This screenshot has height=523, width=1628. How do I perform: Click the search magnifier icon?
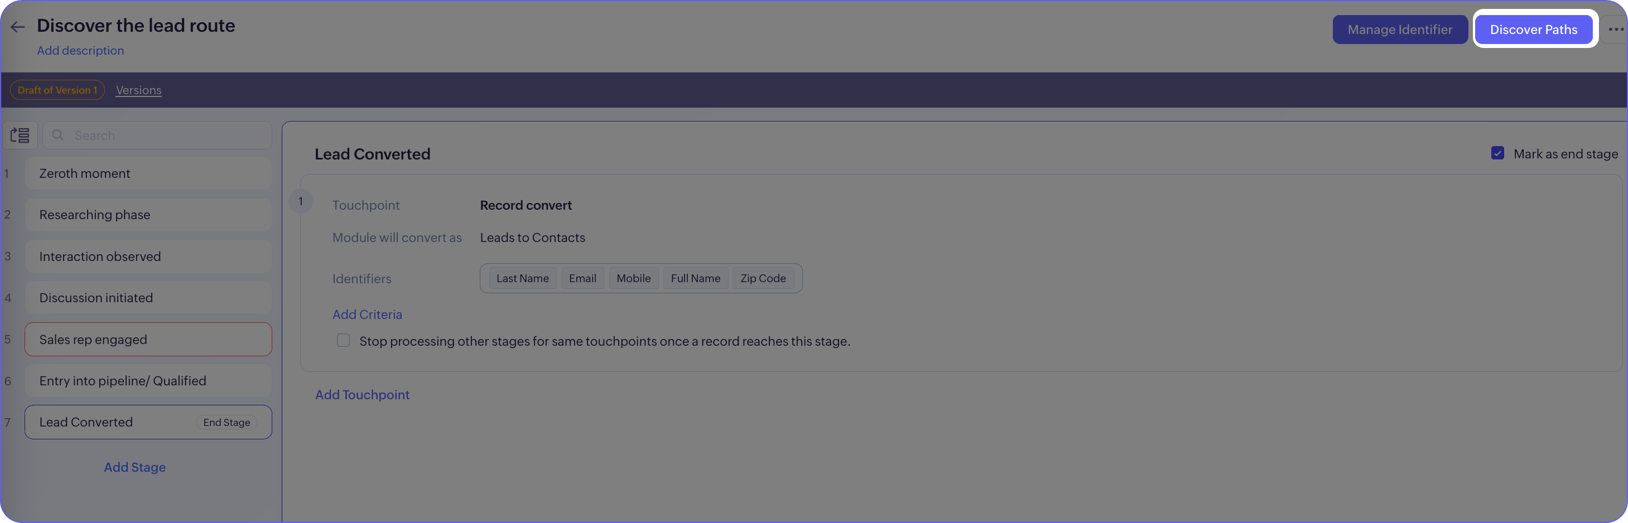pyautogui.click(x=57, y=135)
